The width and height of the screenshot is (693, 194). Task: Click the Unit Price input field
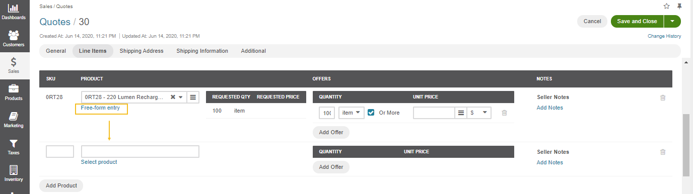(434, 113)
